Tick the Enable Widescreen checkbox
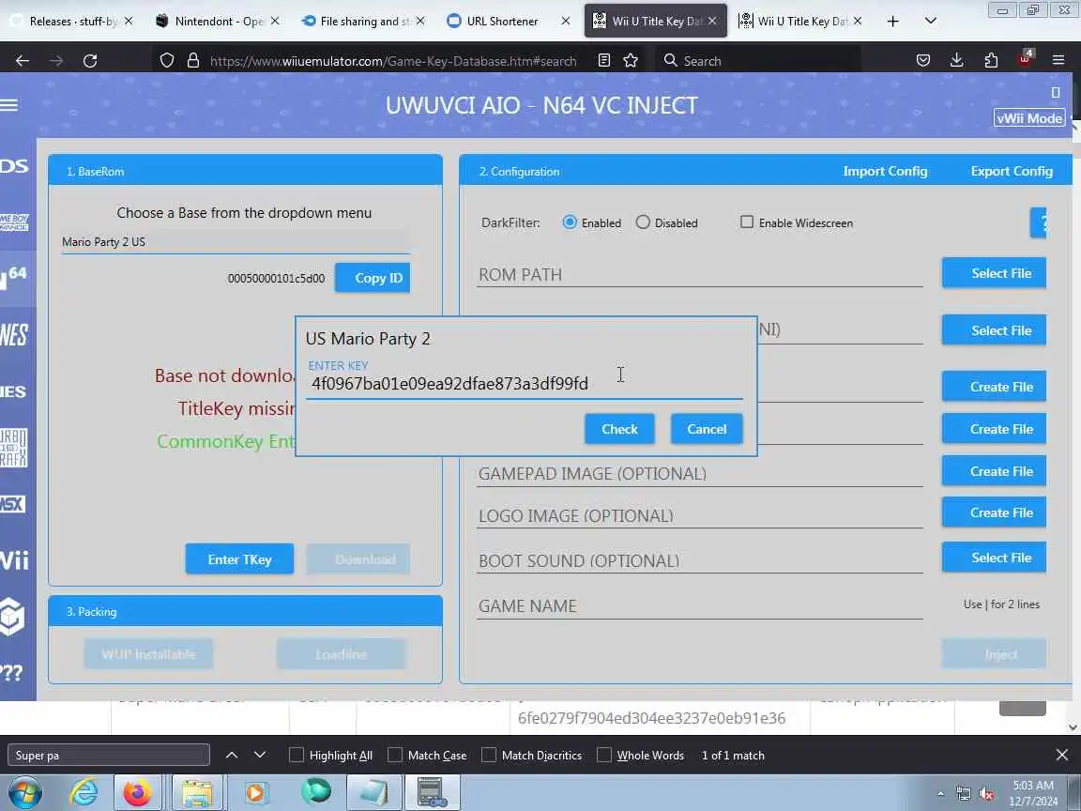Viewport: 1081px width, 811px height. click(747, 222)
